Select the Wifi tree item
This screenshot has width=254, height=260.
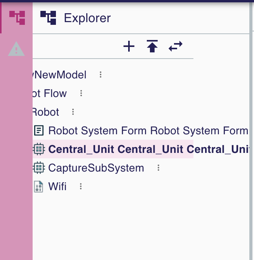click(57, 186)
